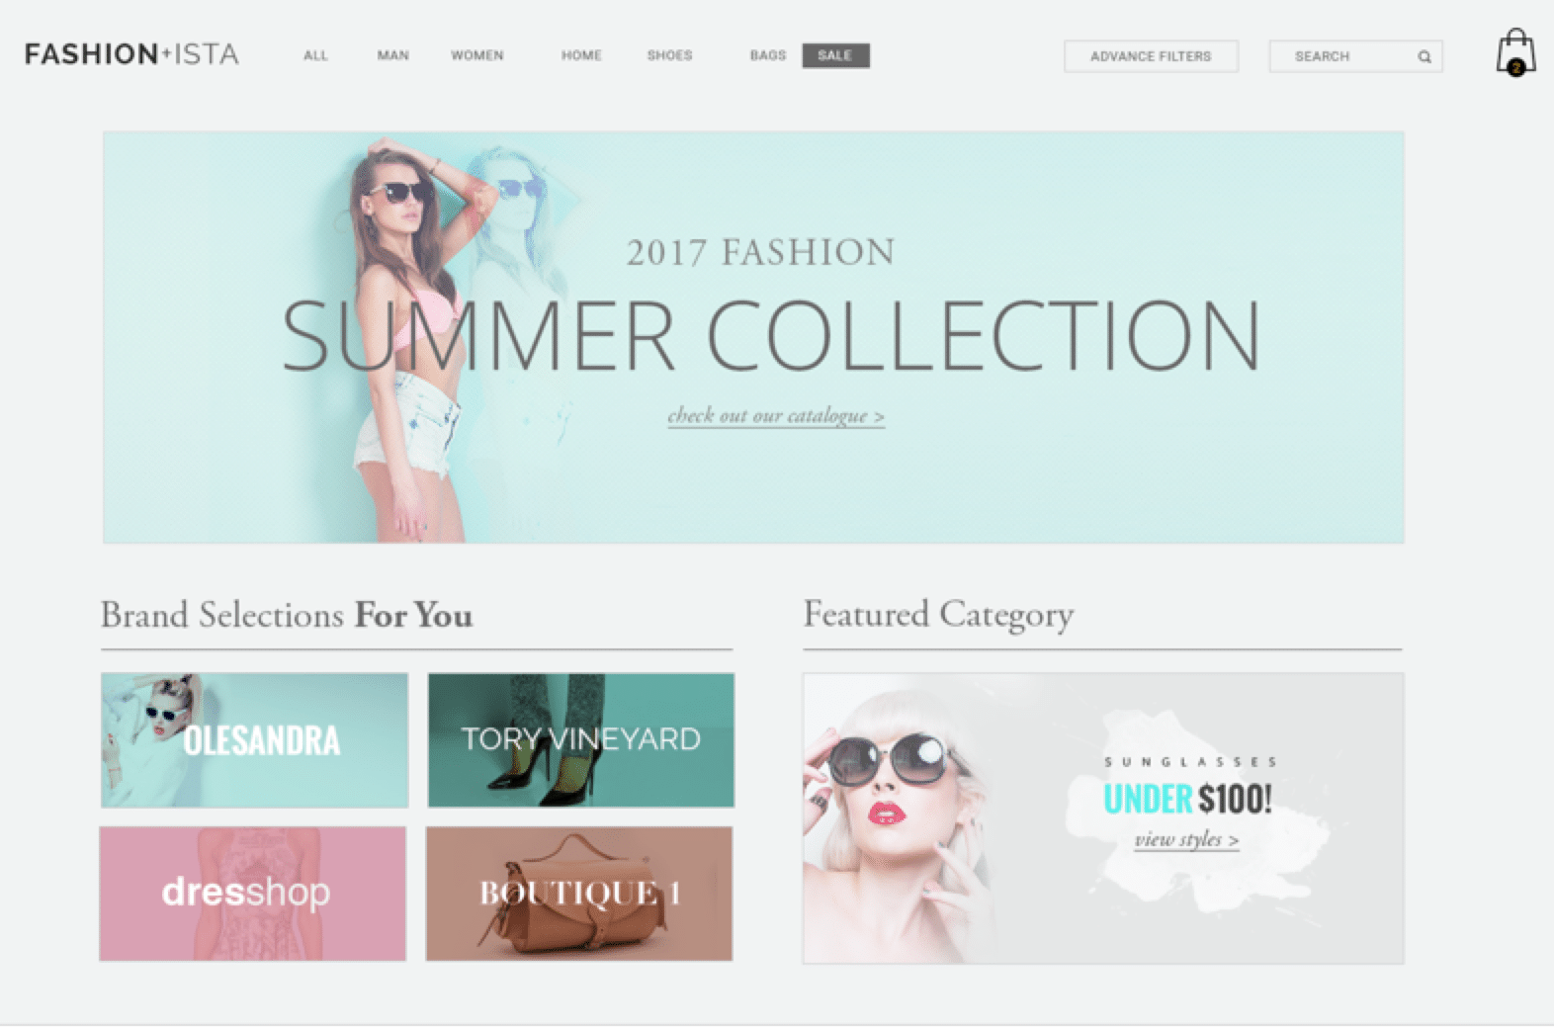Select the Olesandra brand tile

pos(254,740)
